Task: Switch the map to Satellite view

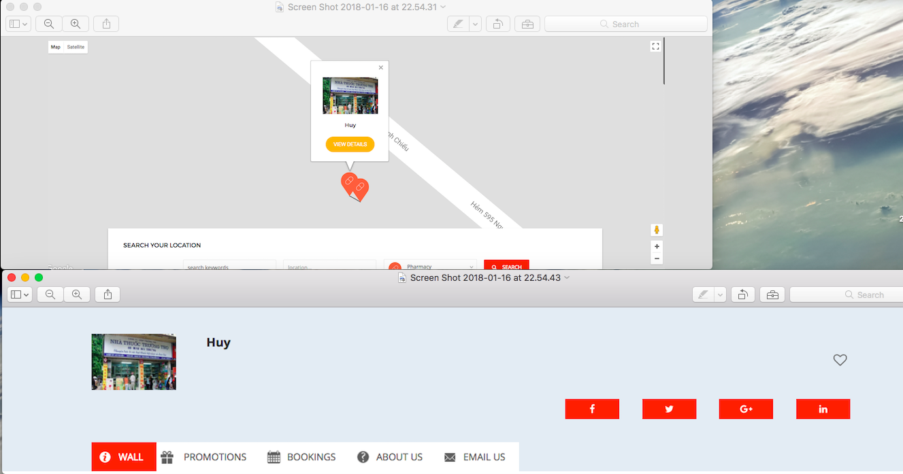Action: click(x=76, y=47)
